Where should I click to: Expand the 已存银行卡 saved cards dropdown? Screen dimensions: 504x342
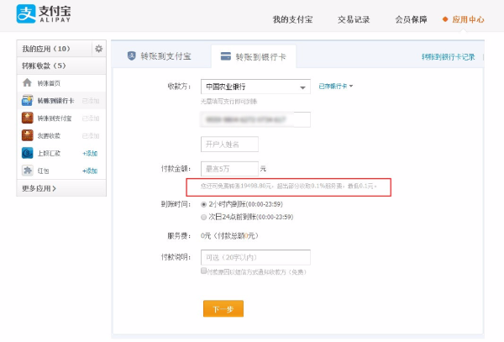click(335, 87)
